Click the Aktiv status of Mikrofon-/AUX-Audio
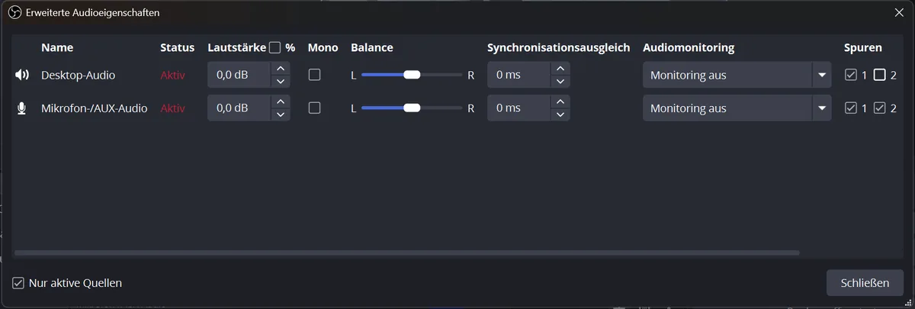Image resolution: width=915 pixels, height=309 pixels. click(172, 108)
